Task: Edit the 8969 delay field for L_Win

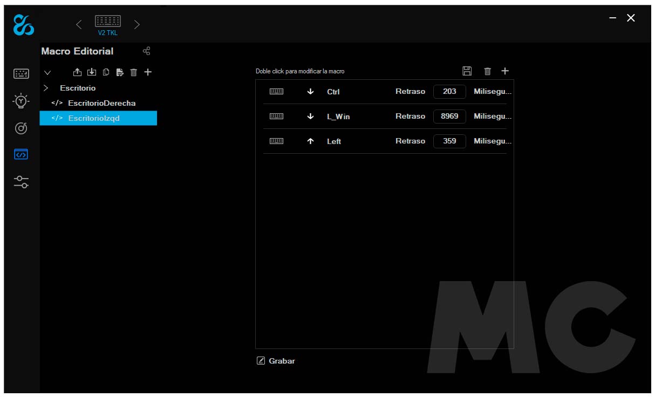Action: [x=449, y=116]
